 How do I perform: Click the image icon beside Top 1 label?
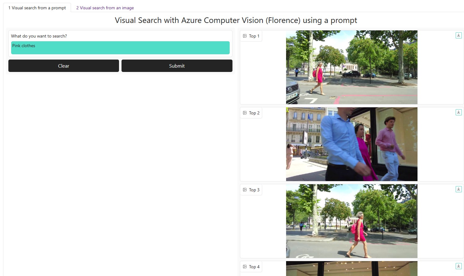pos(245,36)
